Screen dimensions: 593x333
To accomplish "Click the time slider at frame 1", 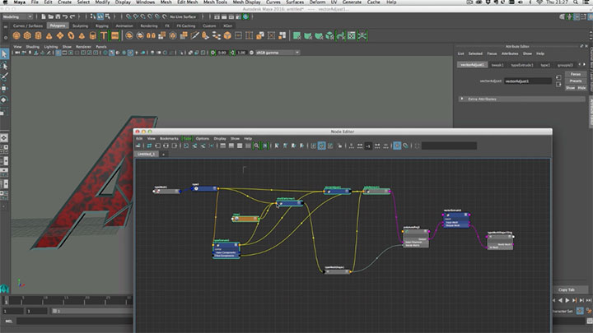I will 6,301.
